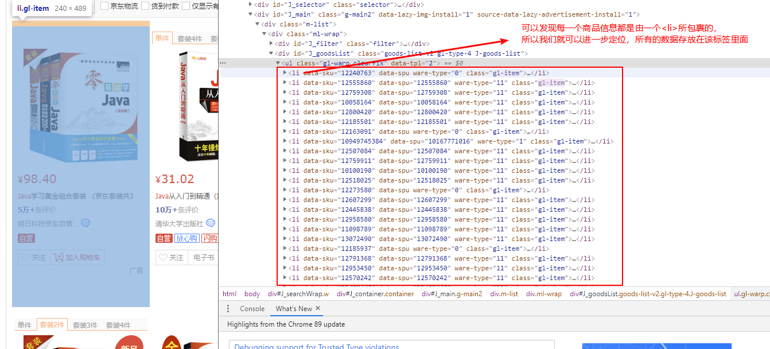Open Java从入门到精通 product link
This screenshot has height=349, width=770.
tap(186, 196)
